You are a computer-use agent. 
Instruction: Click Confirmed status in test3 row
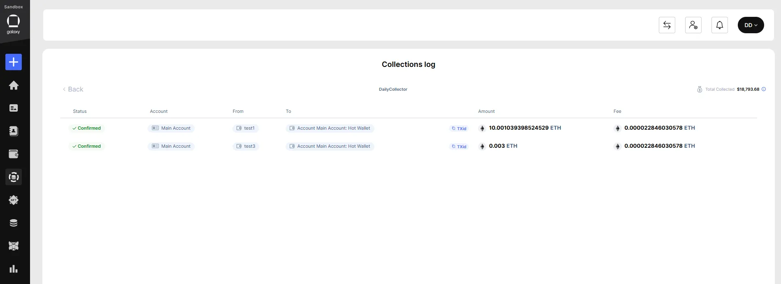pyautogui.click(x=86, y=146)
